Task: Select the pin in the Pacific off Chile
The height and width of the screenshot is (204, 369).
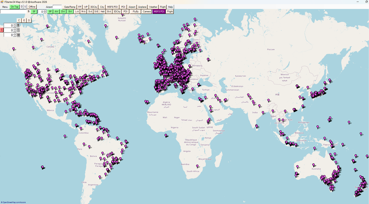Action: [x=42, y=167]
